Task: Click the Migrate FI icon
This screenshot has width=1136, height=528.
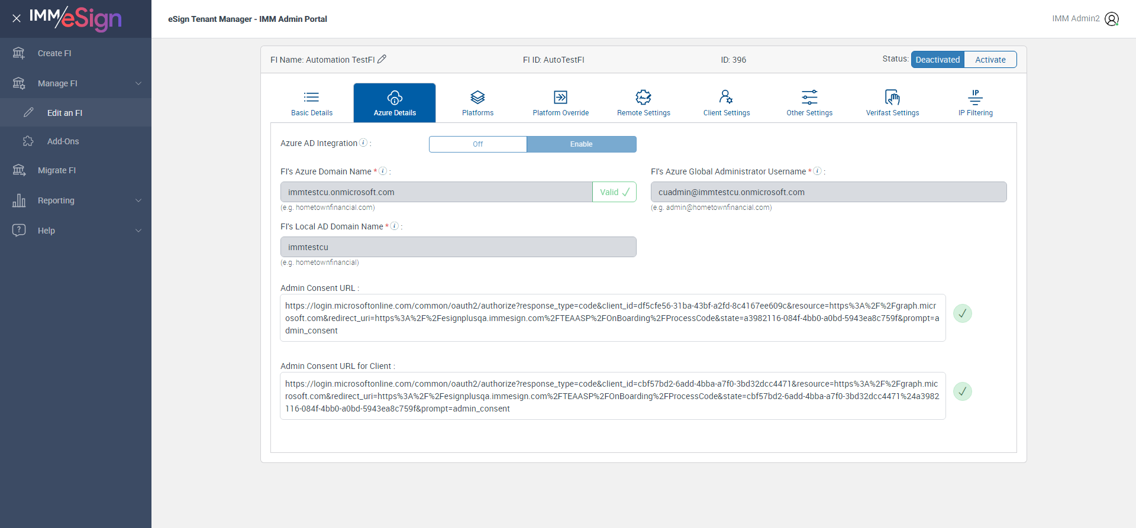Action: pyautogui.click(x=19, y=170)
